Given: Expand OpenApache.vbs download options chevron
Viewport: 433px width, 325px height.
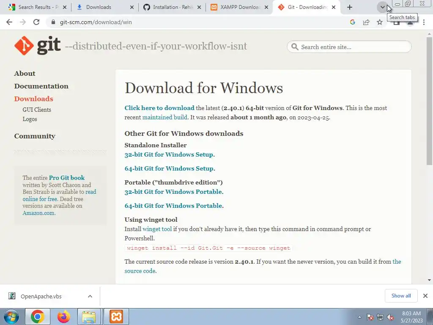Looking at the screenshot, I should 90,296.
